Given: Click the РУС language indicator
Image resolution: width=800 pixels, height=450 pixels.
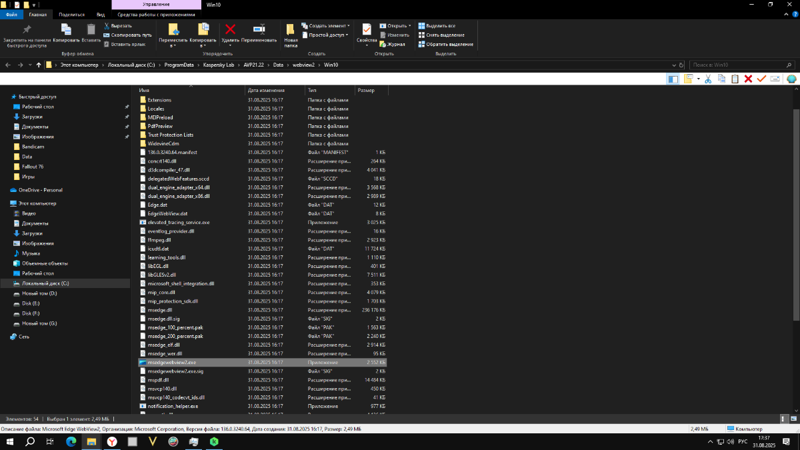Looking at the screenshot, I should point(742,442).
